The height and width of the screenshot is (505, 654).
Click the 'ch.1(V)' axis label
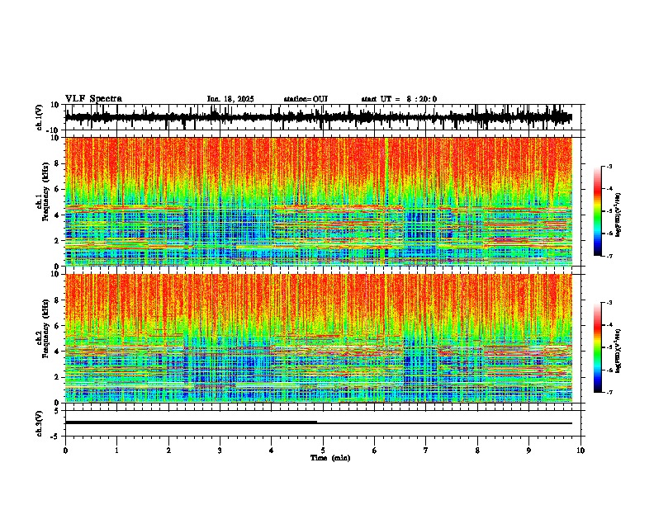pos(39,117)
